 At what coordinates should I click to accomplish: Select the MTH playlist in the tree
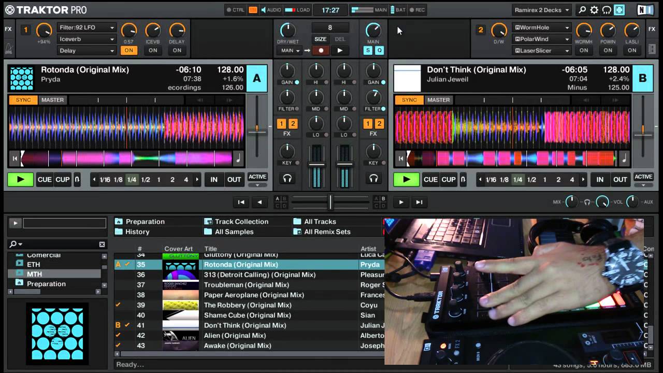pos(55,274)
